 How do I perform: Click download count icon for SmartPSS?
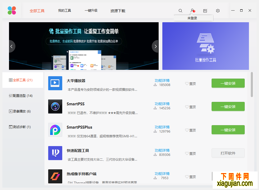click(155, 108)
